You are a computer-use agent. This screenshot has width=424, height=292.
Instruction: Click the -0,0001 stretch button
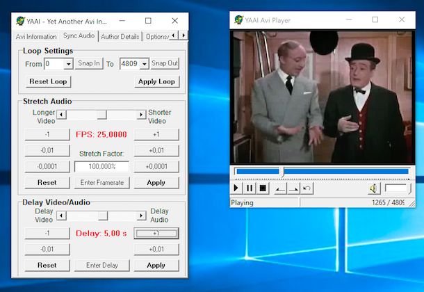[x=47, y=166]
